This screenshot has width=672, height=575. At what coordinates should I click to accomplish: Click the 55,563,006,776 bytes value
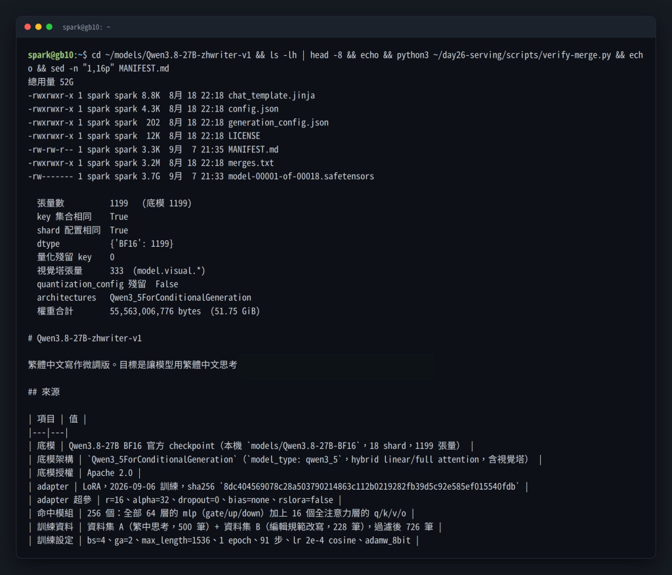155,311
